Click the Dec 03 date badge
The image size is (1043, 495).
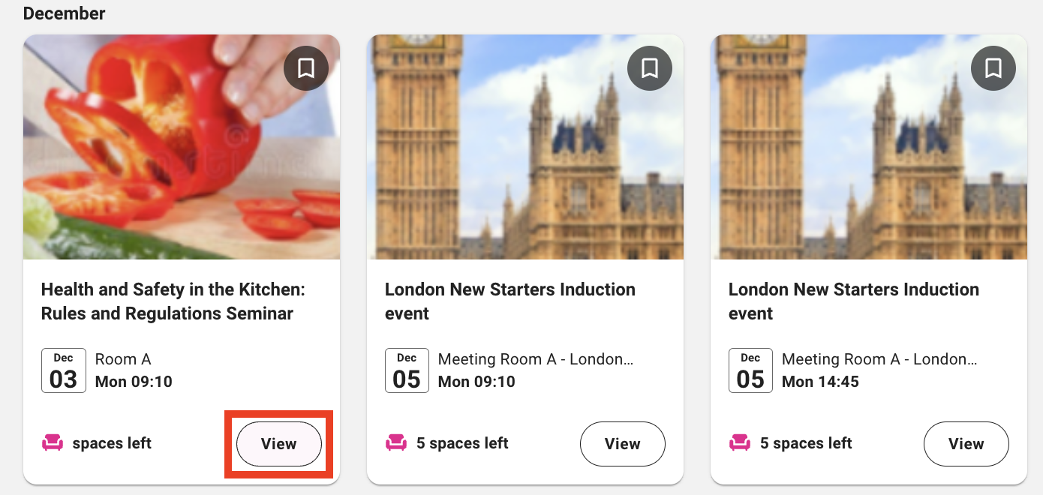[x=63, y=370]
